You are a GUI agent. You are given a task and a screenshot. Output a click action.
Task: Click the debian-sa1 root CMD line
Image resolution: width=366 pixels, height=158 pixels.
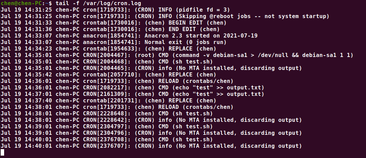(177, 55)
